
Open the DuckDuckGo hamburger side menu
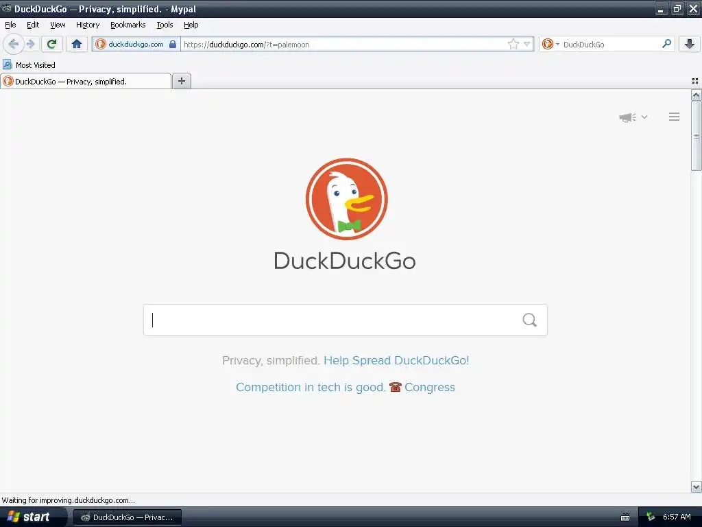[675, 117]
